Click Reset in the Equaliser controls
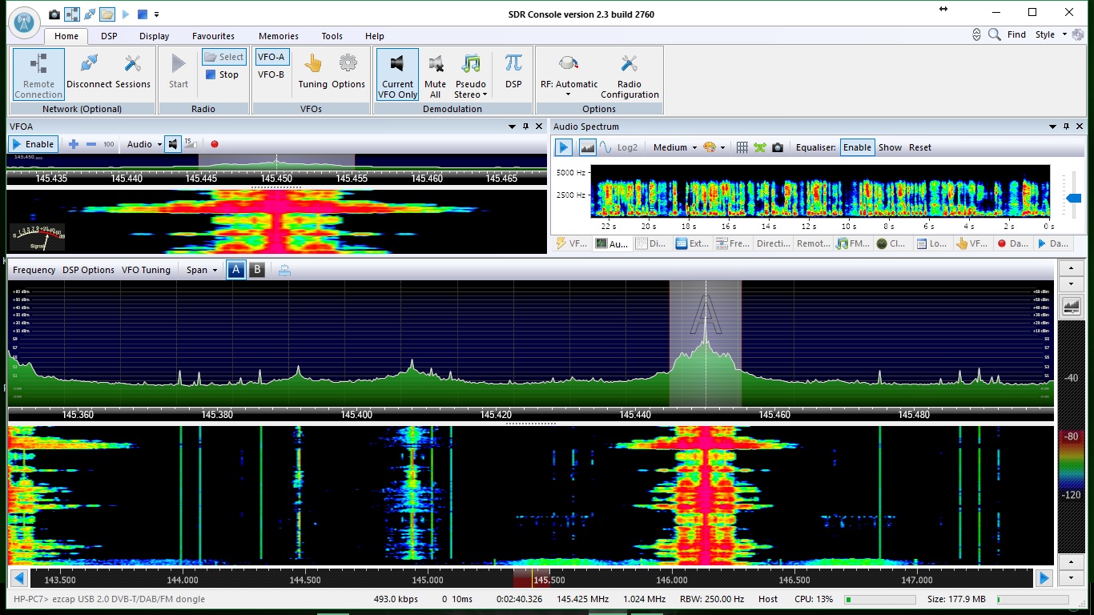This screenshot has height=615, width=1094. click(x=919, y=147)
